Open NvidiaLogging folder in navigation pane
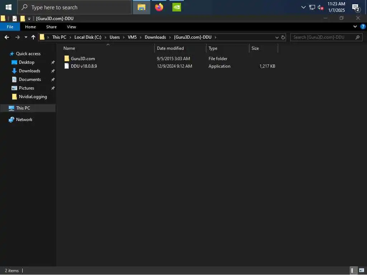The image size is (367, 275). (33, 97)
